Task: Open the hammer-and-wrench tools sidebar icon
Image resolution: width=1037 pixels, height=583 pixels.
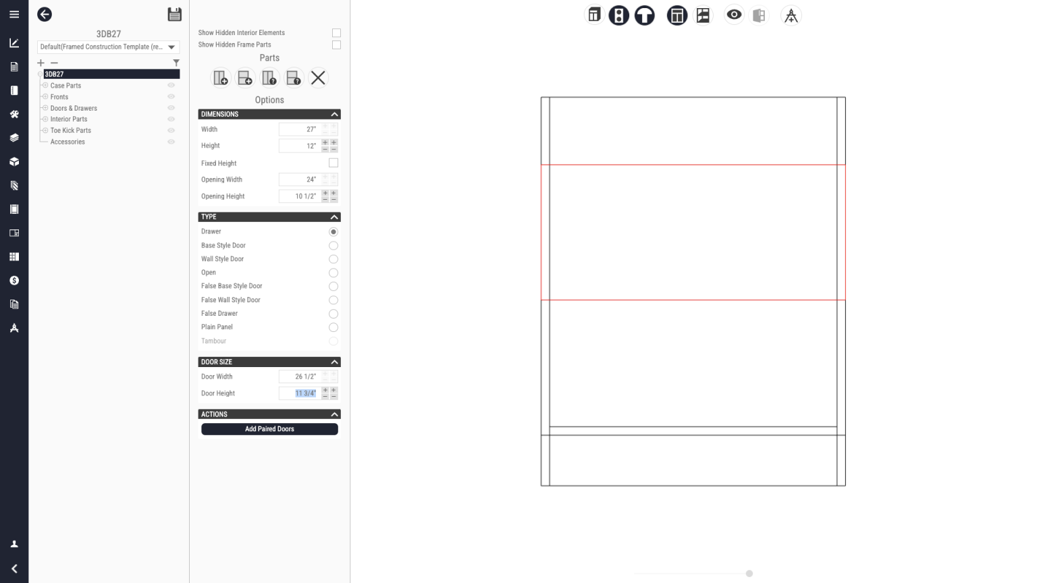Action: click(x=14, y=114)
